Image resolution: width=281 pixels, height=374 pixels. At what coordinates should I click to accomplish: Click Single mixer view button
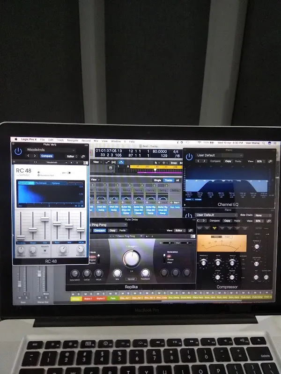(157, 180)
